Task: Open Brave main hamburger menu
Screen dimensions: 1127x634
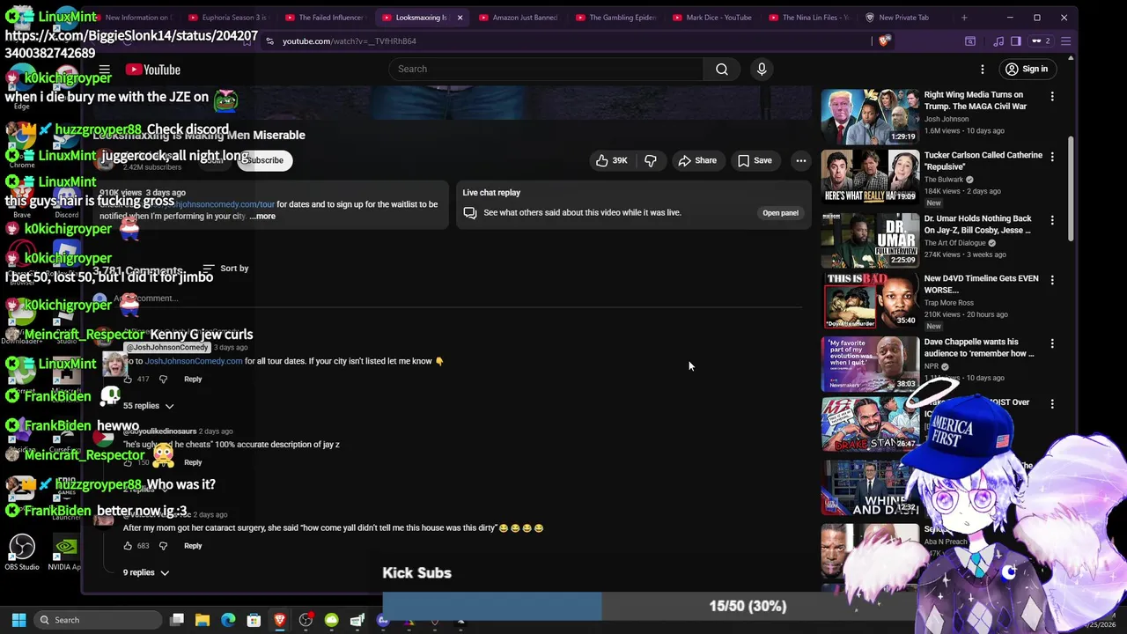Action: (1065, 41)
